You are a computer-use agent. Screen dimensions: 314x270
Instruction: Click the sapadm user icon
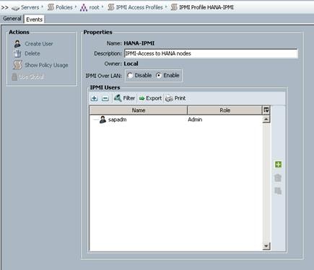103,119
